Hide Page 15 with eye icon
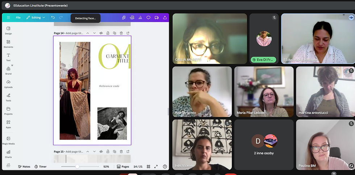This screenshot has width=355, height=175. [x=101, y=152]
